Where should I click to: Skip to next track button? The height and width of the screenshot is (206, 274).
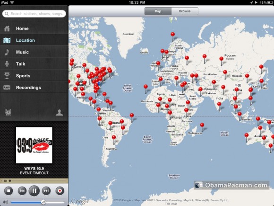point(46,191)
